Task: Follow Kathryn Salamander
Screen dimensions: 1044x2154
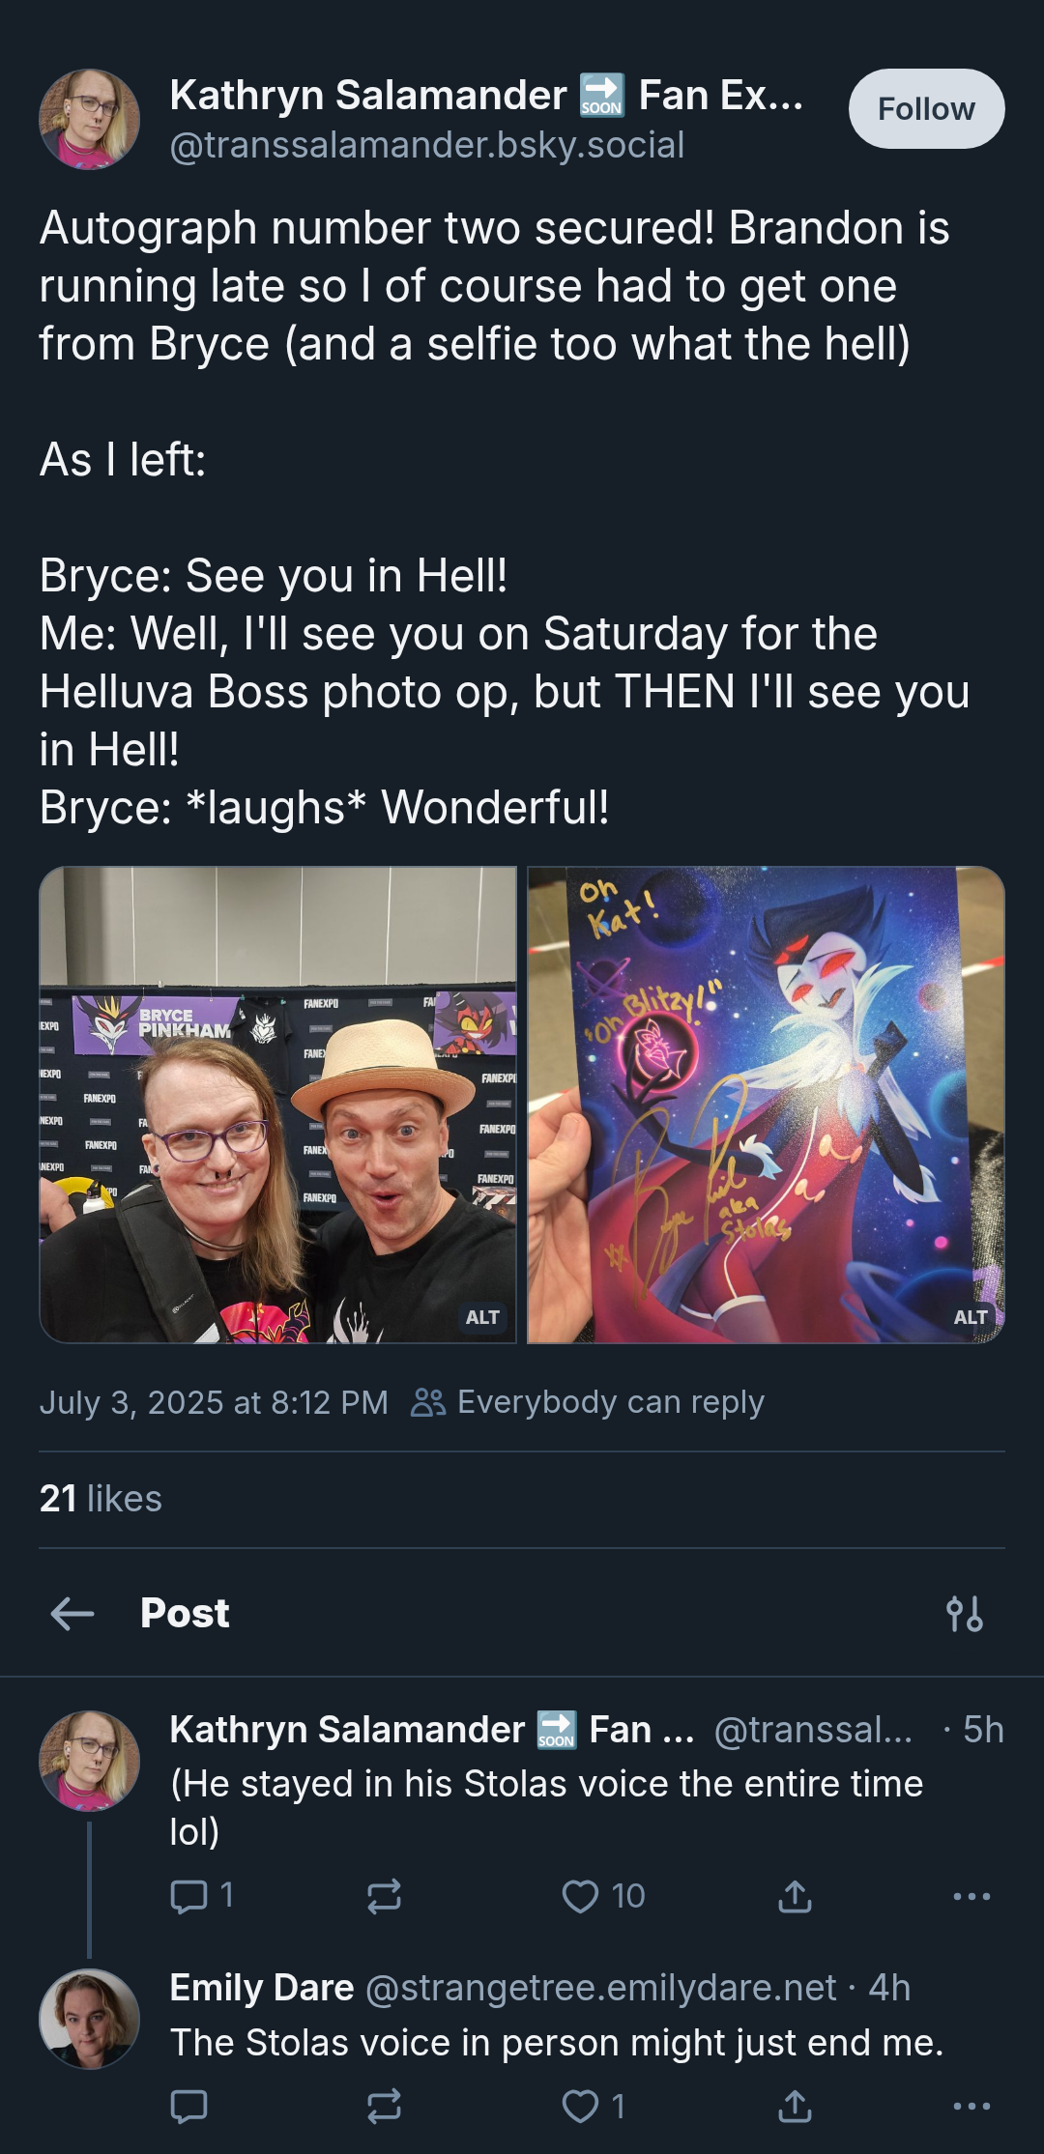Action: click(x=926, y=108)
